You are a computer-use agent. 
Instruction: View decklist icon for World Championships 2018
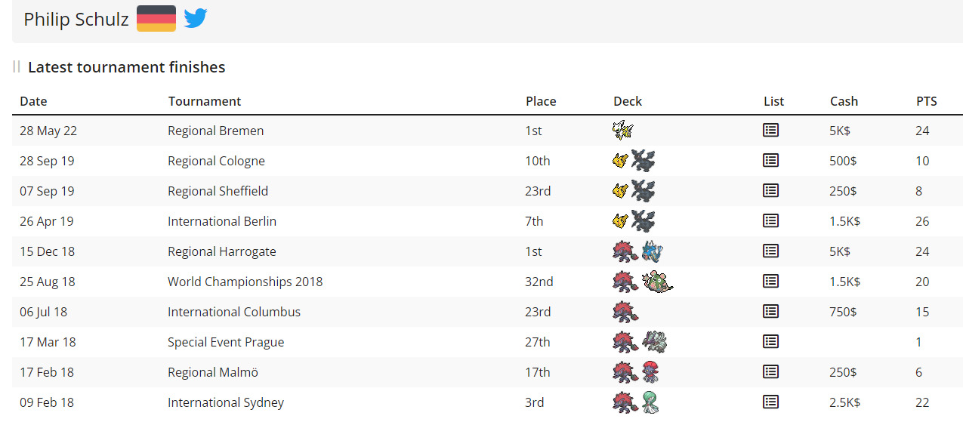click(770, 282)
